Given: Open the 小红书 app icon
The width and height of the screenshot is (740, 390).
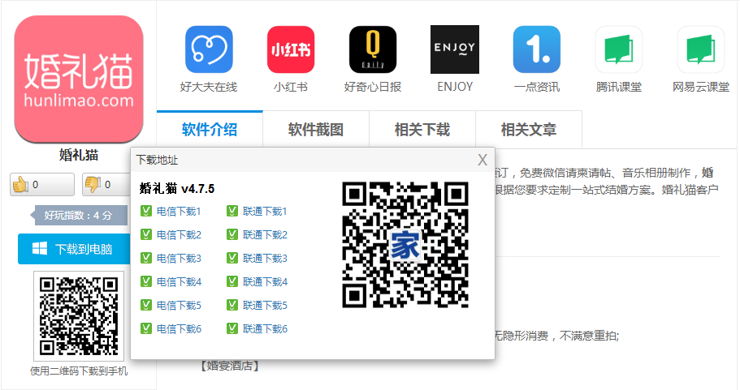Looking at the screenshot, I should click(x=291, y=49).
